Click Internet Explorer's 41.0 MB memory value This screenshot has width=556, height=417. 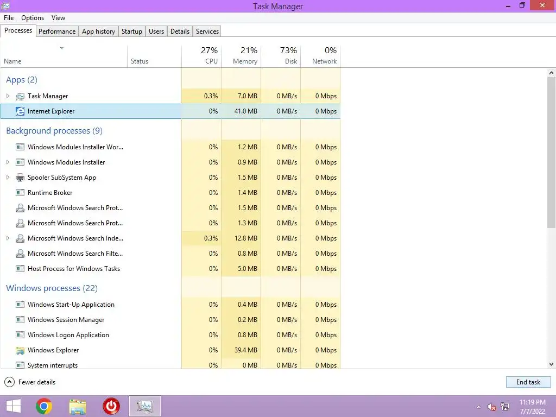(246, 111)
